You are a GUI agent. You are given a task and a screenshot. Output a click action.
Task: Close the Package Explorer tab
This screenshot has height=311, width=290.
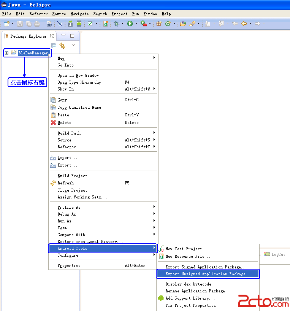pos(52,36)
